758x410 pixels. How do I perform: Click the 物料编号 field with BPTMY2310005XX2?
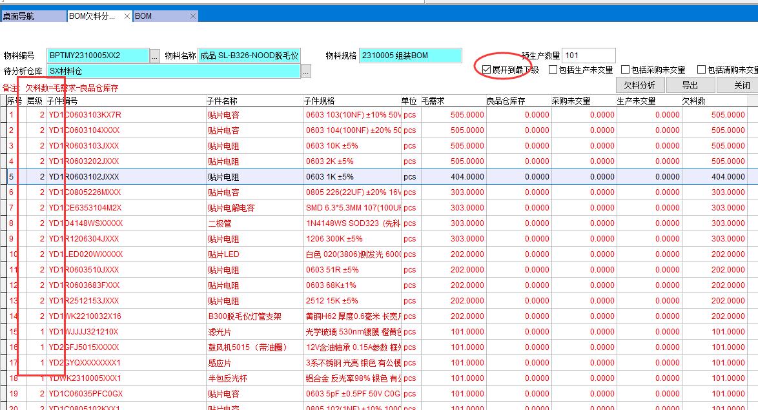97,56
